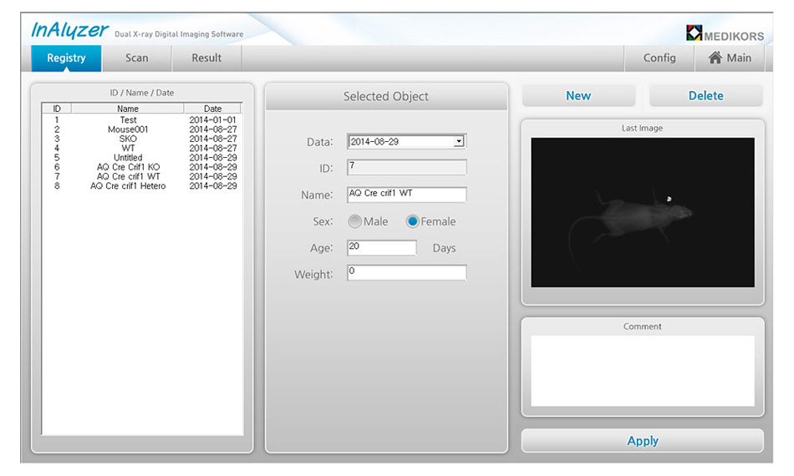Image resolution: width=794 pixels, height=476 pixels.
Task: Select the 'AQ Cre Crif1 KO' row
Action: click(x=142, y=167)
